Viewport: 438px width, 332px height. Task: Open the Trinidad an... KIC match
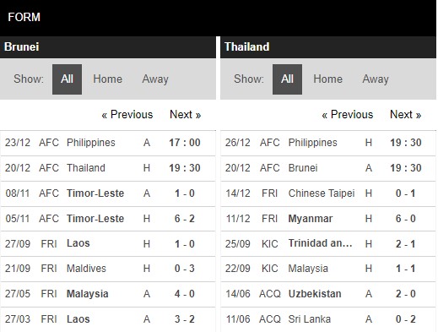(328, 243)
